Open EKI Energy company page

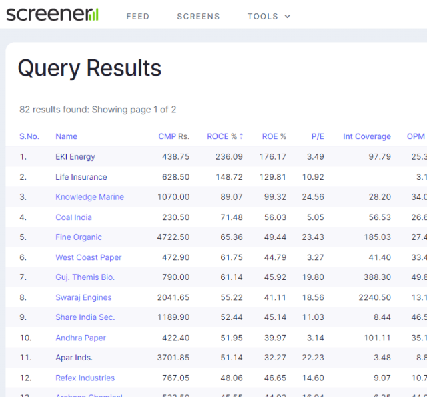click(75, 157)
